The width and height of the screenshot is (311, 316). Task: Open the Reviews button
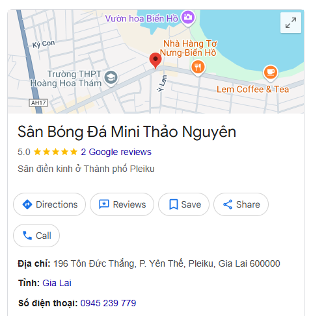pos(122,204)
